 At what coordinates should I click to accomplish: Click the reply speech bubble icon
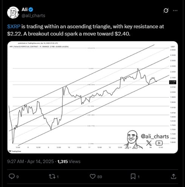12,176
